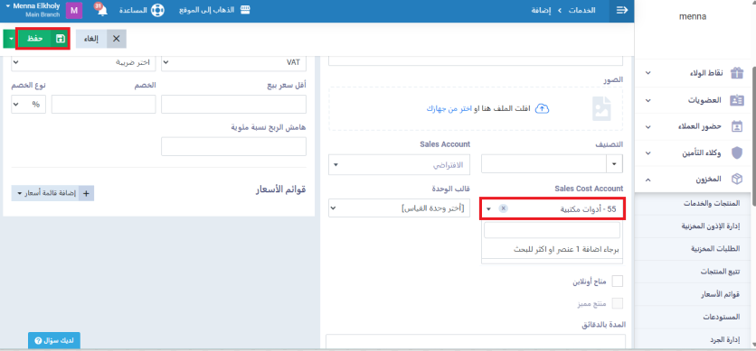Open the التصنيف dropdown arrow
Screen dimensions: 756x351
614,164
